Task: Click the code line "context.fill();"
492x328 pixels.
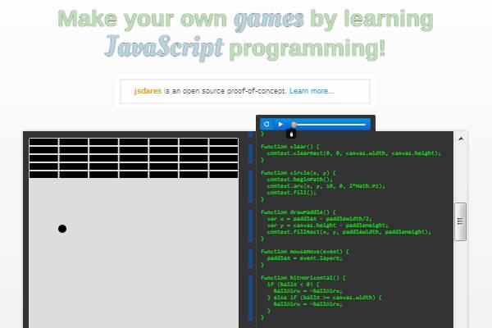Action: [291, 193]
